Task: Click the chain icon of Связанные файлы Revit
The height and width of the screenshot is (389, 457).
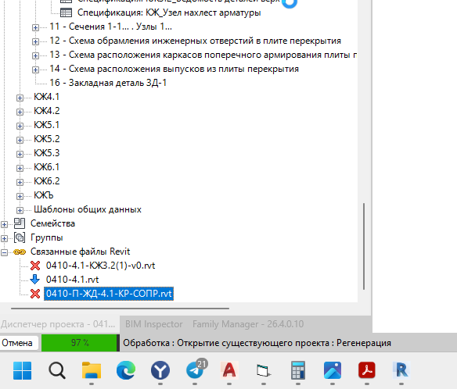Action: [x=20, y=252]
